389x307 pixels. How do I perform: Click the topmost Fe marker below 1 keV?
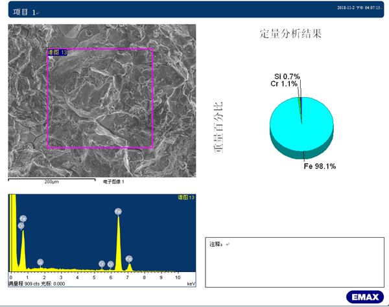point(23,218)
